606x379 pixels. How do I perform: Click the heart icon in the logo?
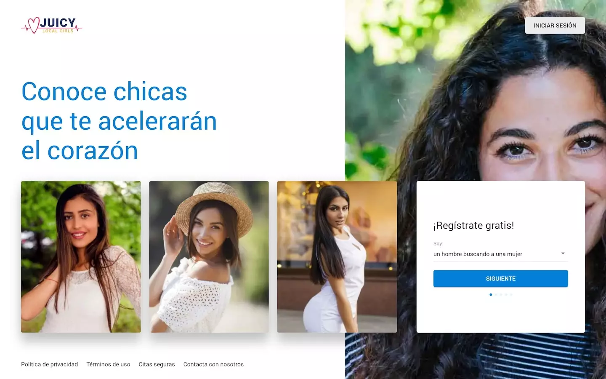pyautogui.click(x=33, y=25)
